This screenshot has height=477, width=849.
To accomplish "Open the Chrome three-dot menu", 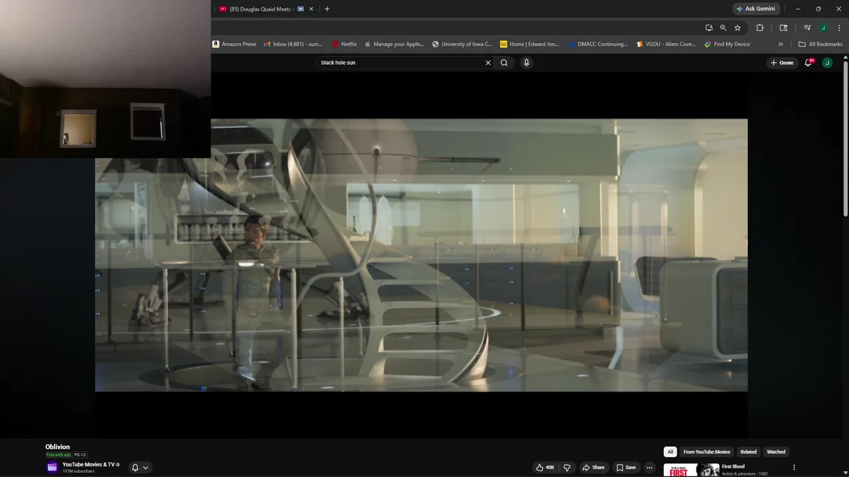I will (838, 28).
